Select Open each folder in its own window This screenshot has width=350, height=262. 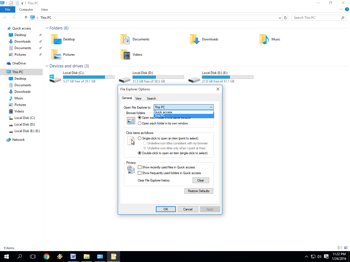click(139, 123)
